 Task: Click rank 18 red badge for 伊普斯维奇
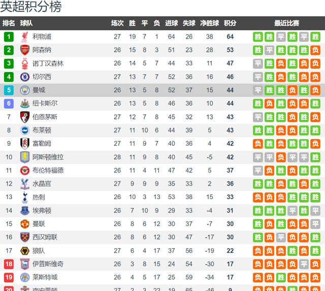point(9,264)
